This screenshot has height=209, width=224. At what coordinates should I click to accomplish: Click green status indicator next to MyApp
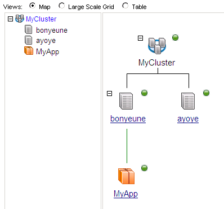(144, 168)
